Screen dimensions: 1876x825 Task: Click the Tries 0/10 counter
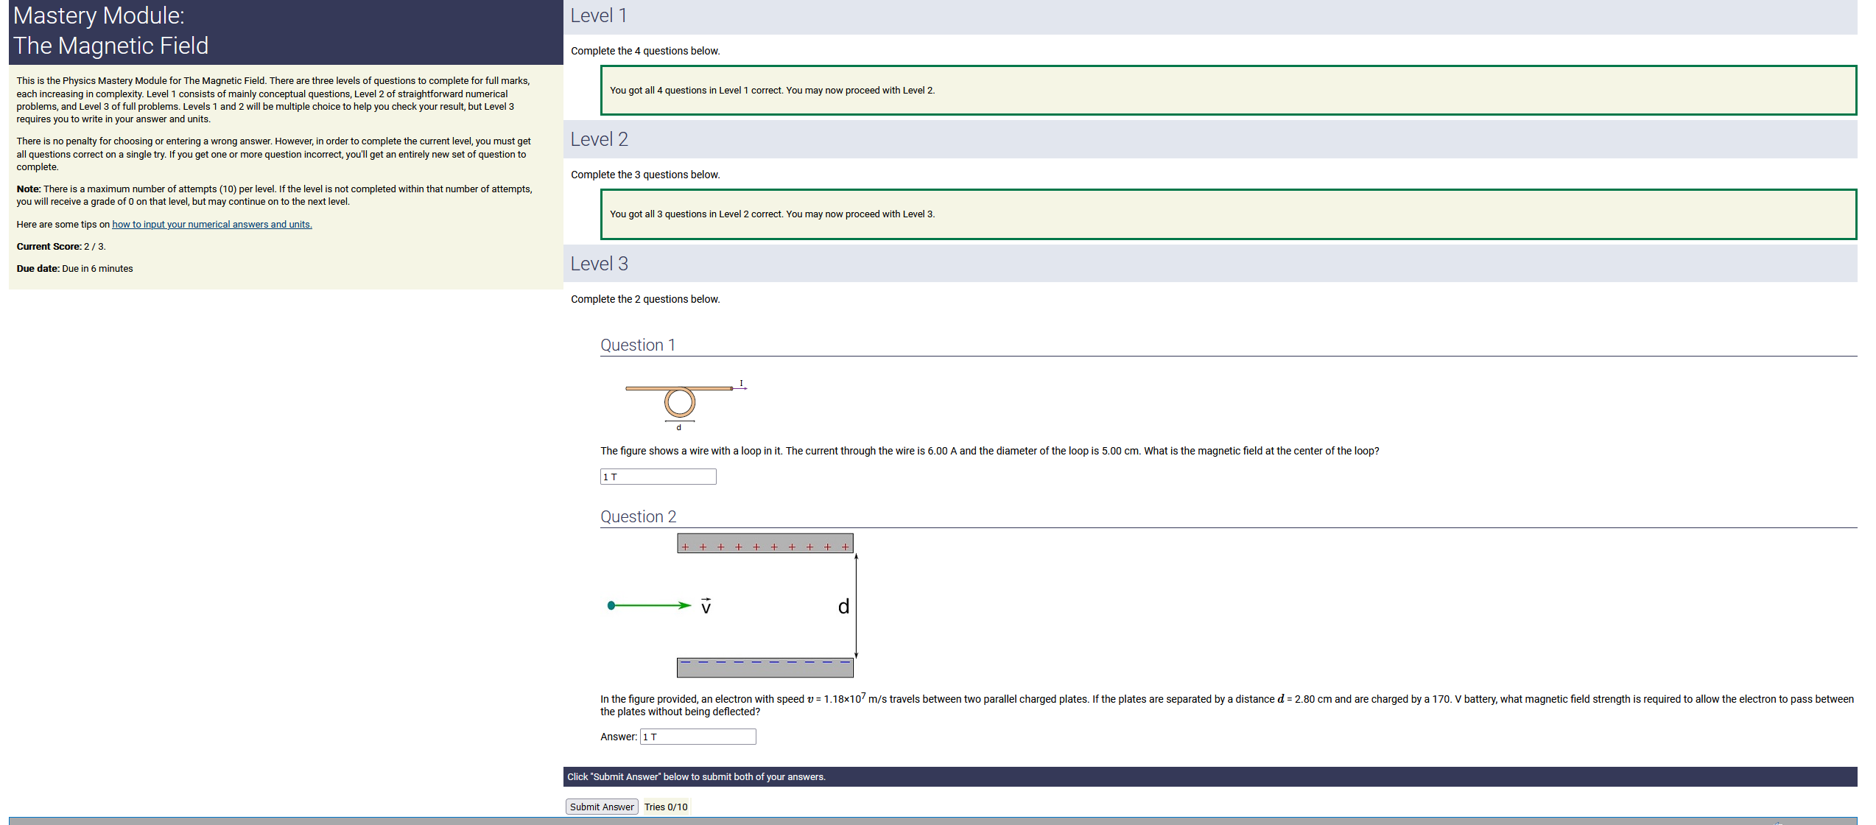[666, 807]
